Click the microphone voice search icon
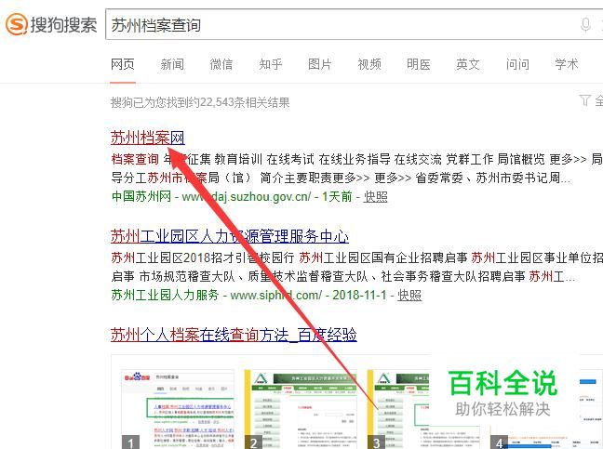The width and height of the screenshot is (603, 449). pyautogui.click(x=585, y=25)
